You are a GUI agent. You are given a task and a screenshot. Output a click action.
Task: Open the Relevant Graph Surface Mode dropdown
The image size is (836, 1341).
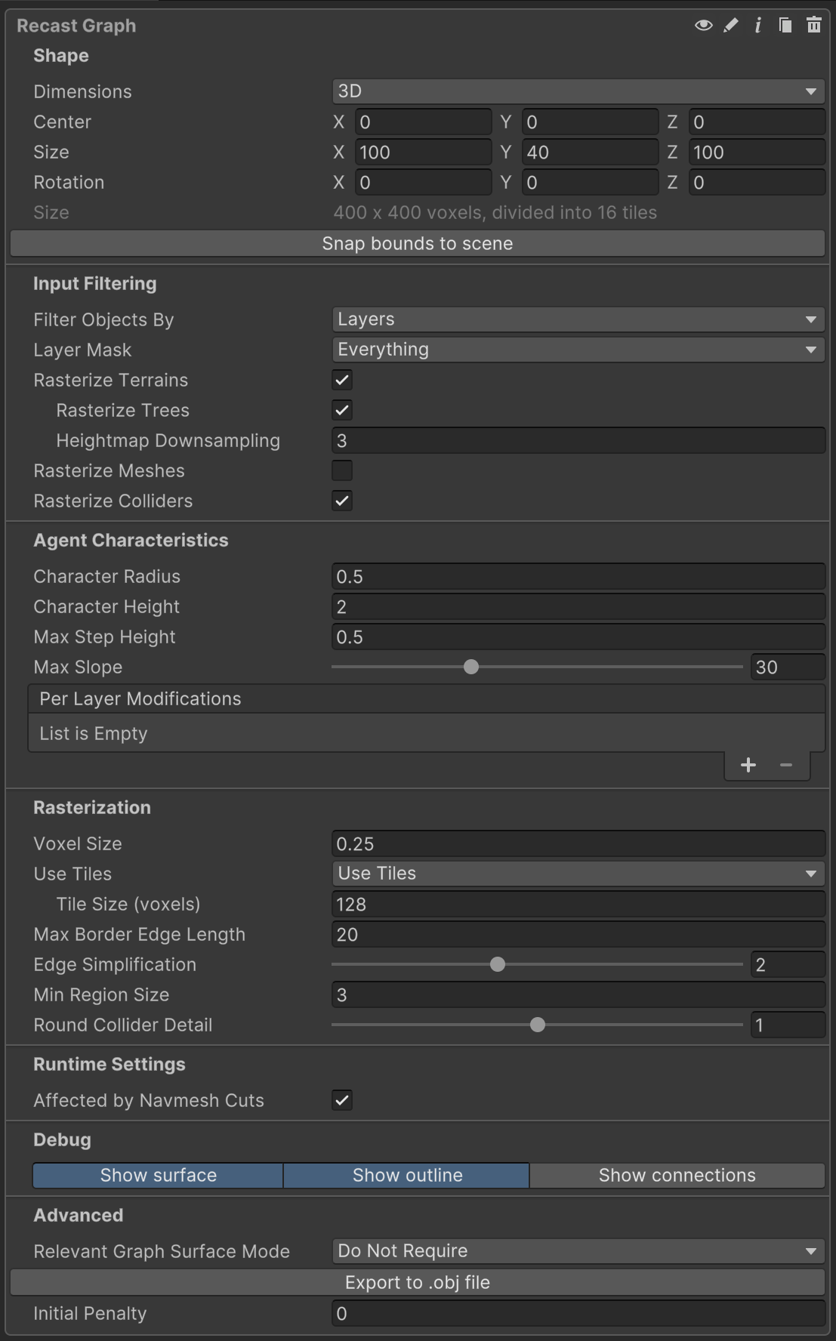pyautogui.click(x=578, y=1251)
